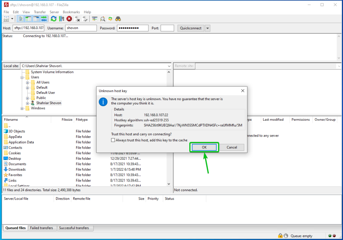Click the Port input field
The width and height of the screenshot is (343, 240).
167,28
